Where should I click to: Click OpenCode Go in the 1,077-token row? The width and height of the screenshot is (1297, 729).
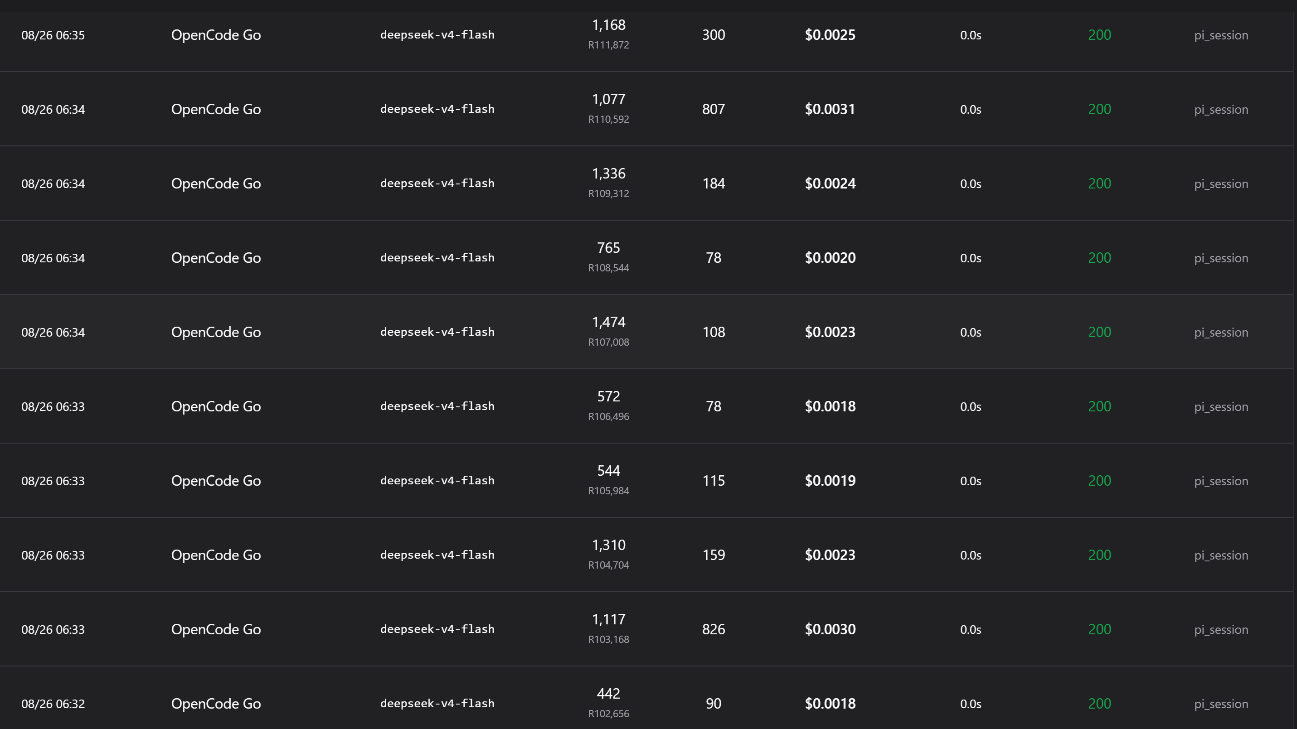[x=216, y=109]
